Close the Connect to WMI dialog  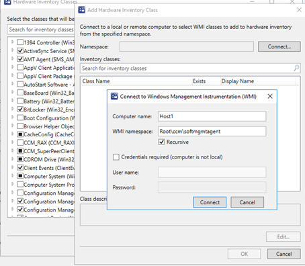click(x=270, y=96)
